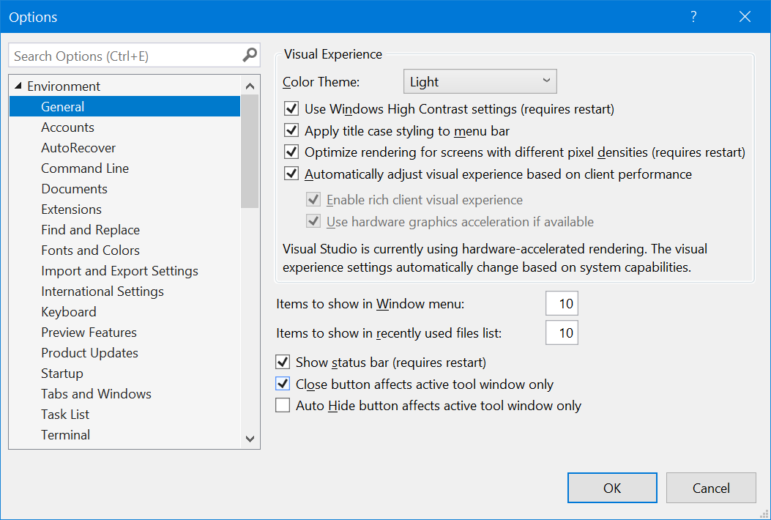Image resolution: width=771 pixels, height=520 pixels.
Task: Collapse the Environment tree node
Action: [x=19, y=86]
